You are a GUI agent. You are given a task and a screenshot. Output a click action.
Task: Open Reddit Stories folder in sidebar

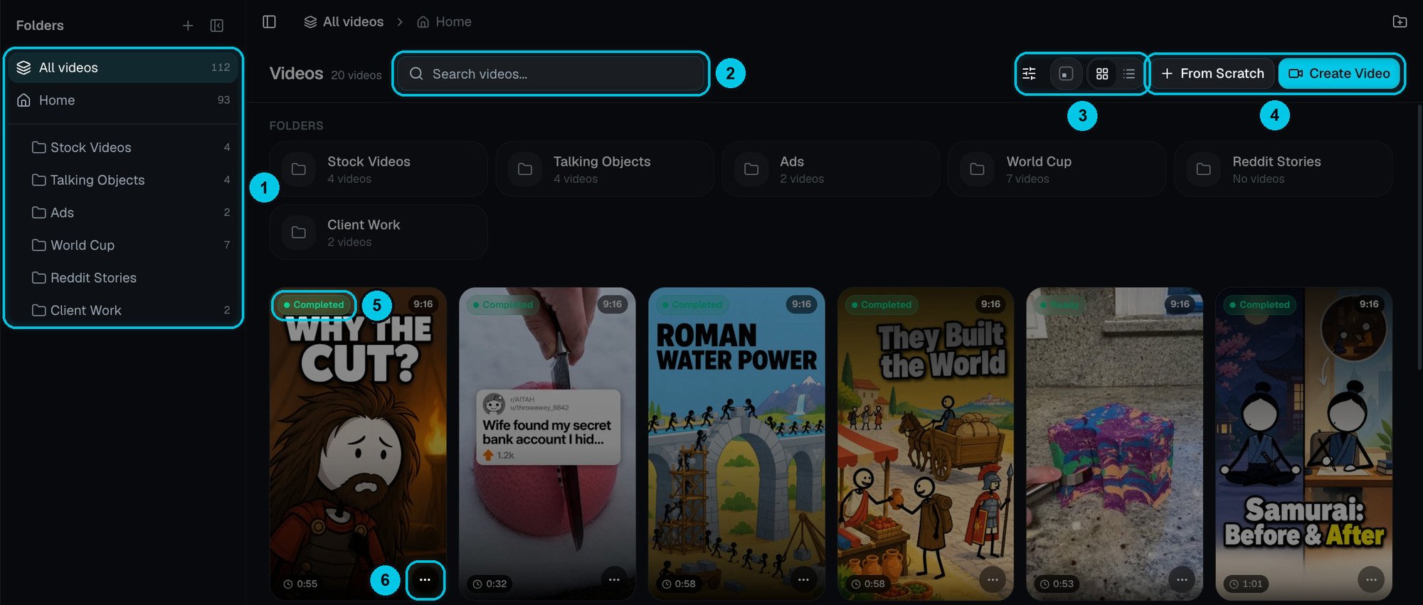pos(130,278)
